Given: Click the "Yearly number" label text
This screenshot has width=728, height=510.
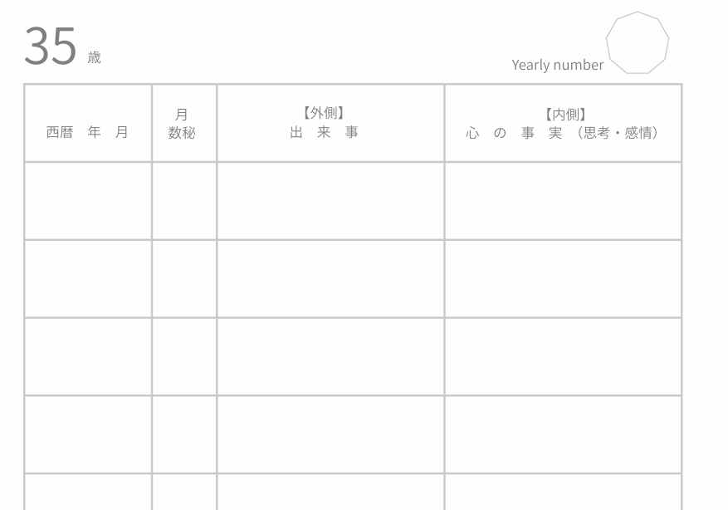Looking at the screenshot, I should [x=557, y=65].
